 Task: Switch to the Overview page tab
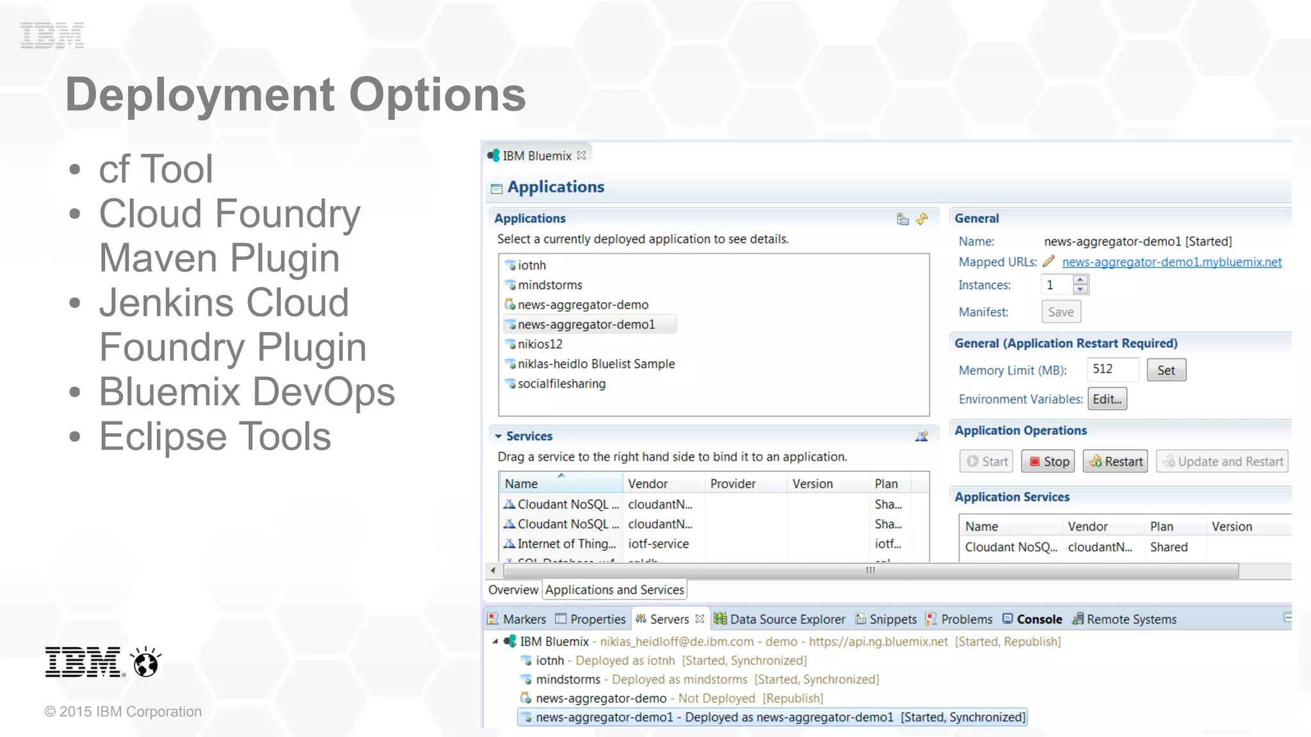[513, 590]
